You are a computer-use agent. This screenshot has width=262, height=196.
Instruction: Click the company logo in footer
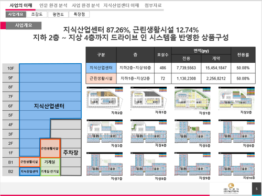231,189
